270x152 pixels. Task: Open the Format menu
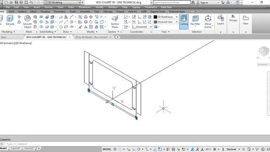click(x=49, y=7)
